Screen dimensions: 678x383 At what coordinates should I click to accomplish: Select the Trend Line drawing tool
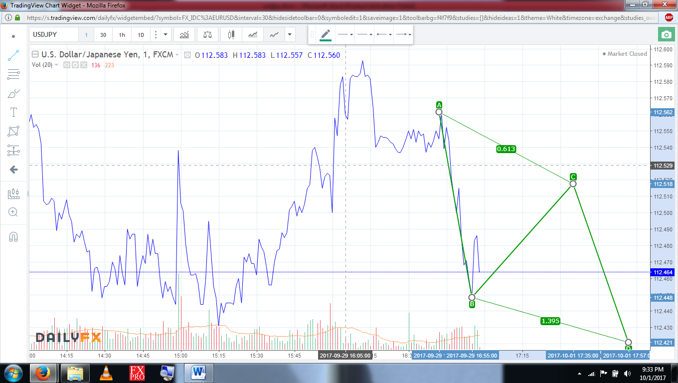[x=13, y=55]
